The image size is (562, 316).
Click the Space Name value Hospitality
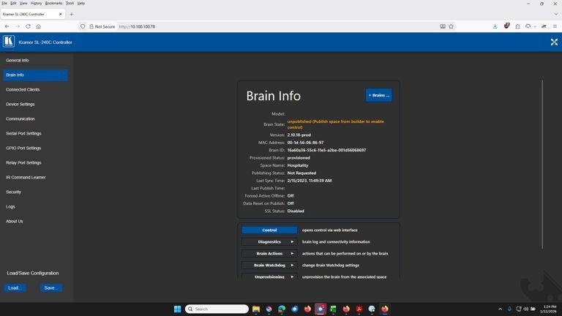[x=298, y=165]
